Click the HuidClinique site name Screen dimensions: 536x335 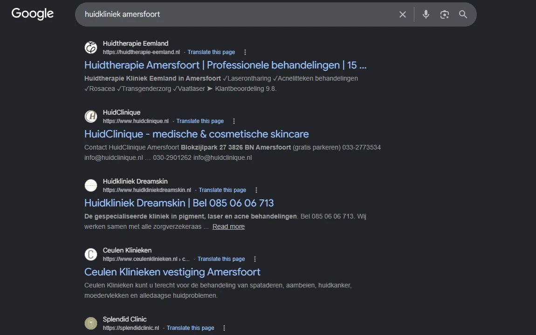(x=122, y=112)
